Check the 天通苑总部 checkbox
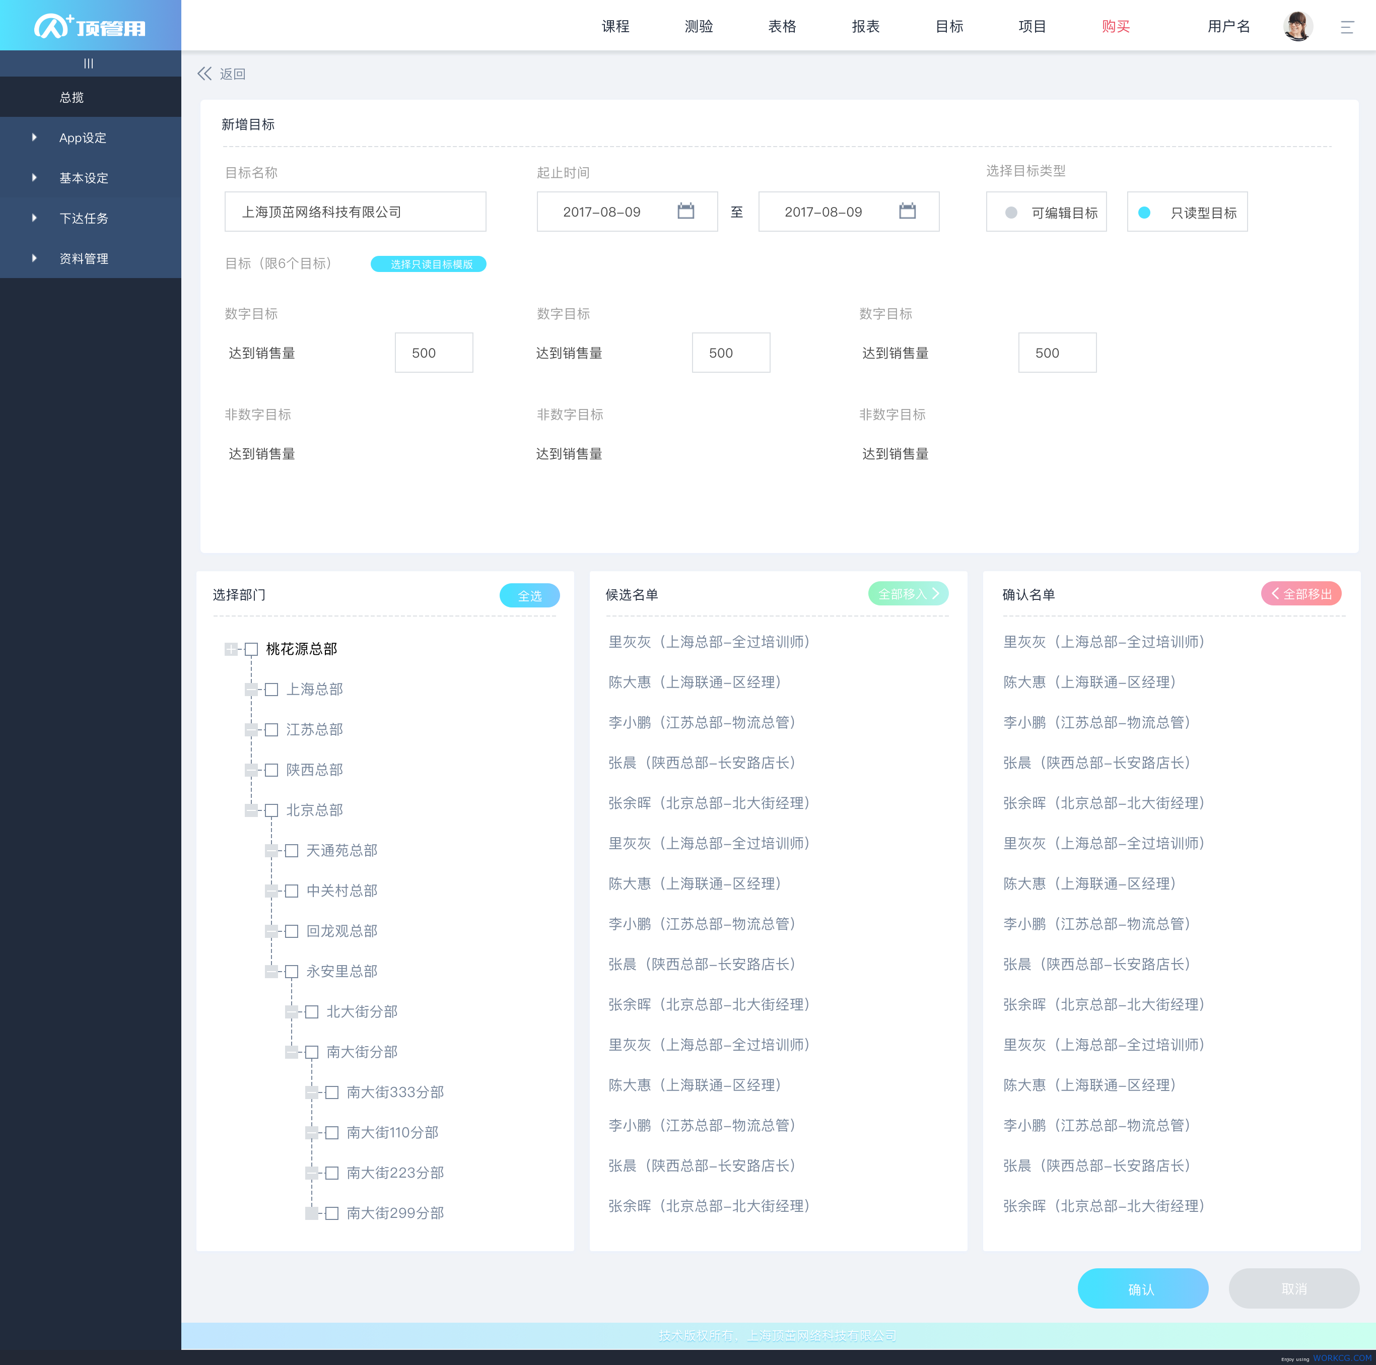The width and height of the screenshot is (1376, 1365). coord(291,851)
